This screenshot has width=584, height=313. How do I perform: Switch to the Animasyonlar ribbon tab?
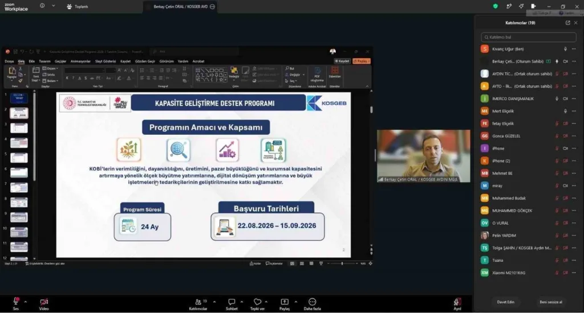click(80, 61)
